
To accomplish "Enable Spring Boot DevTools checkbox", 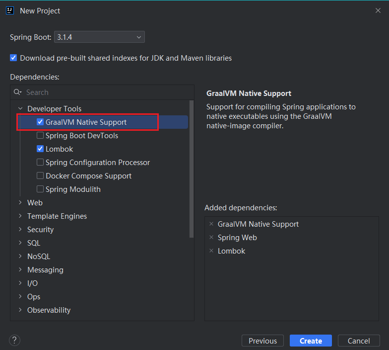I will pyautogui.click(x=40, y=135).
